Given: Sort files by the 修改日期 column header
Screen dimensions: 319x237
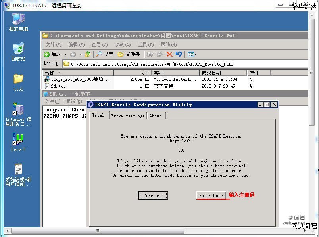Looking at the screenshot, I should coord(223,73).
